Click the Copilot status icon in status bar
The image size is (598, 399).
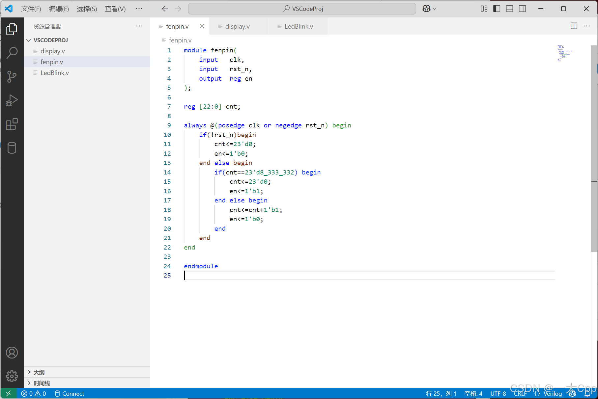tap(573, 393)
